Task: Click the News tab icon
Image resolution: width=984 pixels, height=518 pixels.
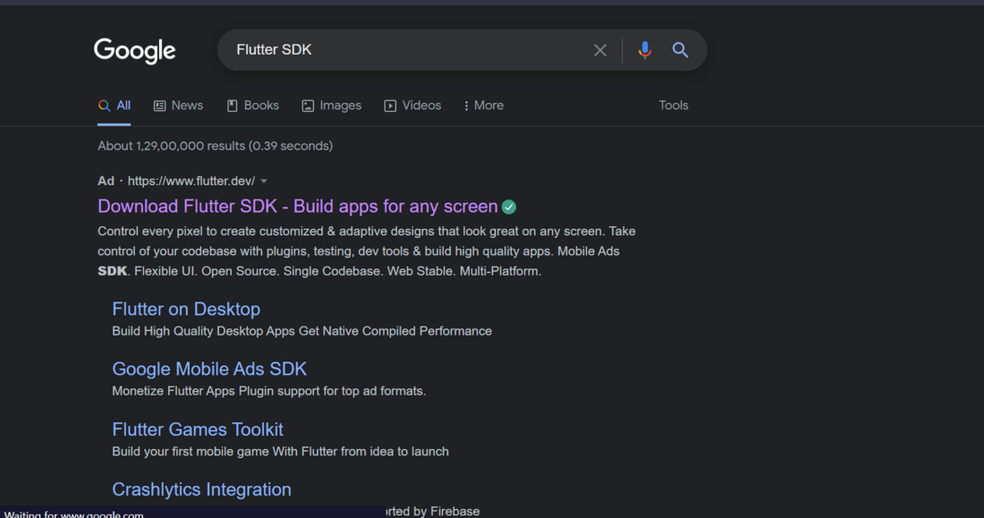Action: [160, 106]
